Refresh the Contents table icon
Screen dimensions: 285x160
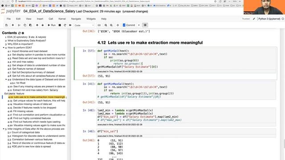(x=20, y=33)
